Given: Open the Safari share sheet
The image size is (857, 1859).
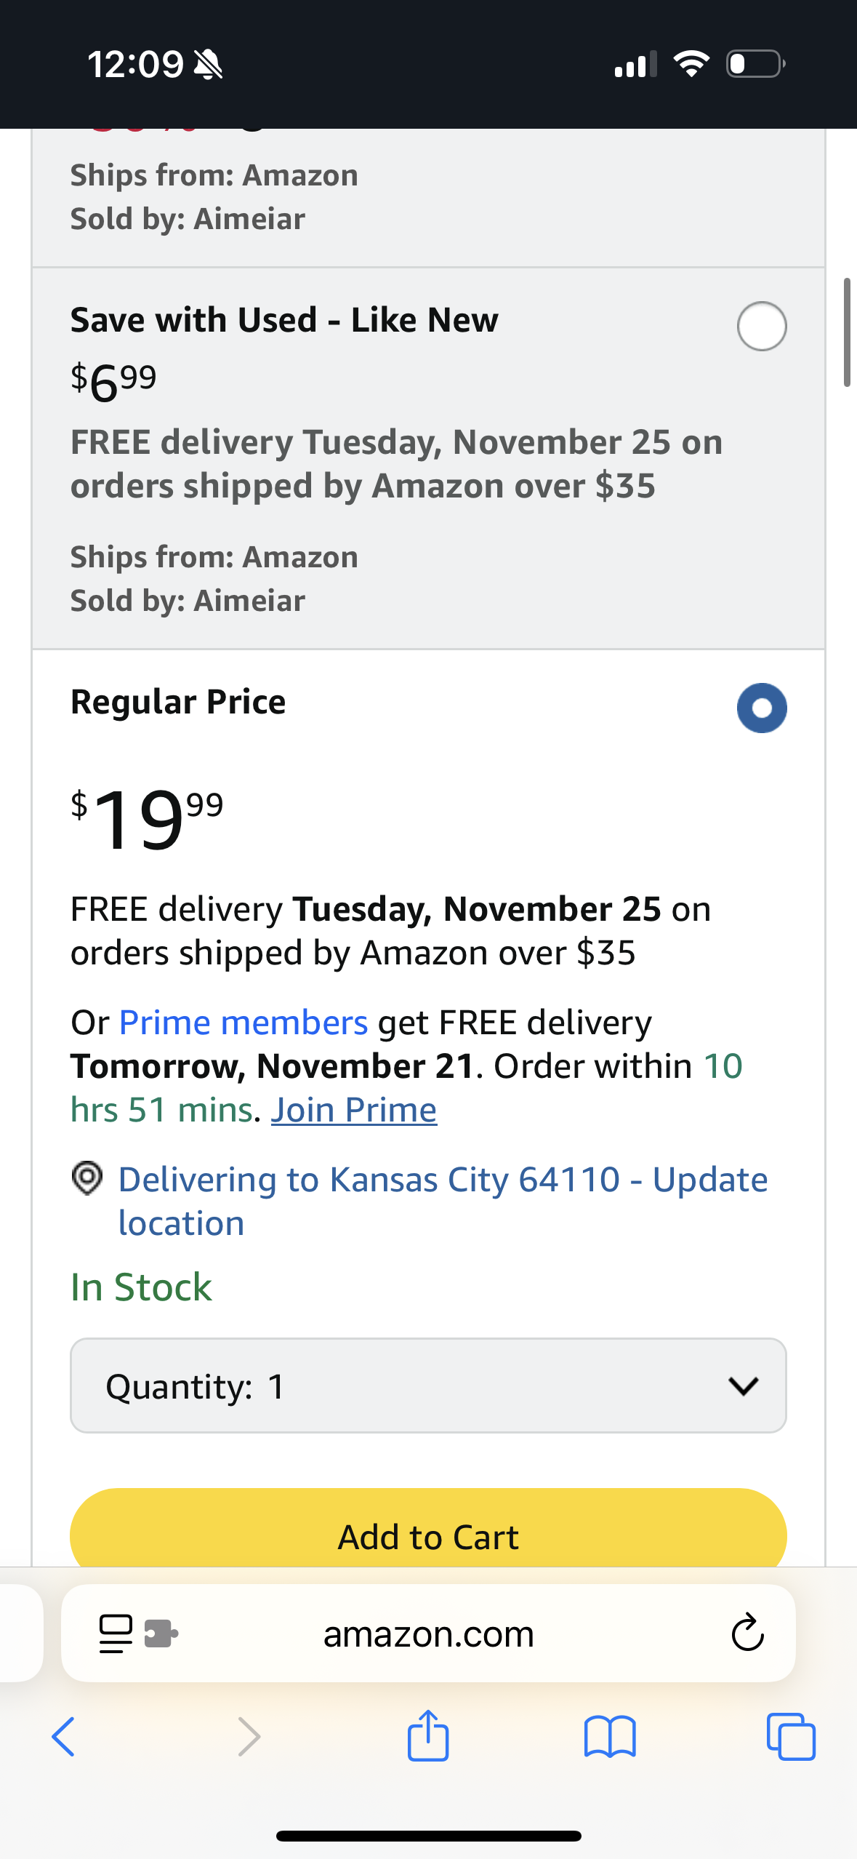Looking at the screenshot, I should pyautogui.click(x=428, y=1735).
